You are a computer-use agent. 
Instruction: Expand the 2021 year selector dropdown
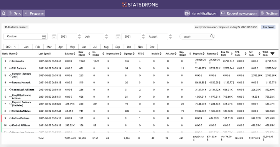(11, 47)
